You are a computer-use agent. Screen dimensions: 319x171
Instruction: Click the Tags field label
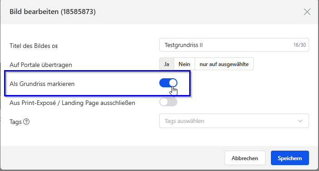tap(15, 122)
